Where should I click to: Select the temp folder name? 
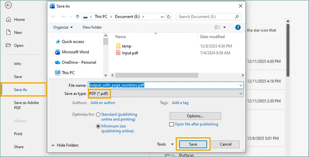pyautogui.click(x=127, y=46)
